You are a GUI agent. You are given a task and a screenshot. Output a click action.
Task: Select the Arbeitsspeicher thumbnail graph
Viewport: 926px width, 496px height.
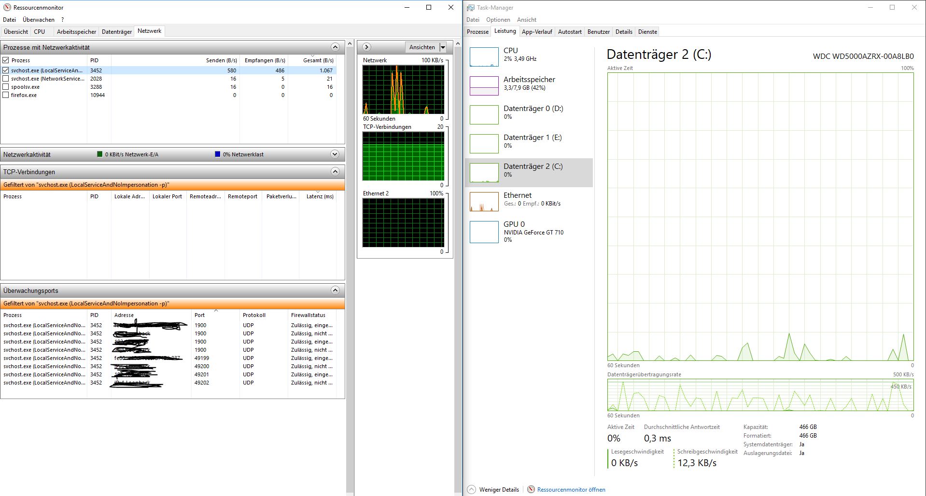click(x=484, y=86)
